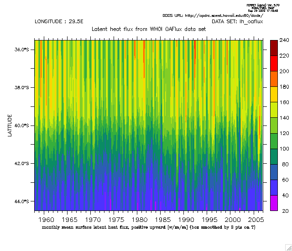
Task: Click the 1975 year label
Action: coord(116,220)
